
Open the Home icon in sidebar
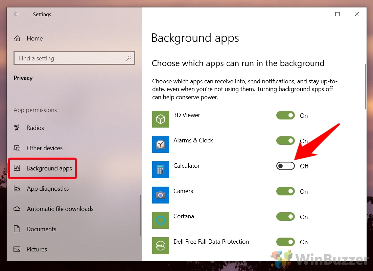(x=17, y=38)
